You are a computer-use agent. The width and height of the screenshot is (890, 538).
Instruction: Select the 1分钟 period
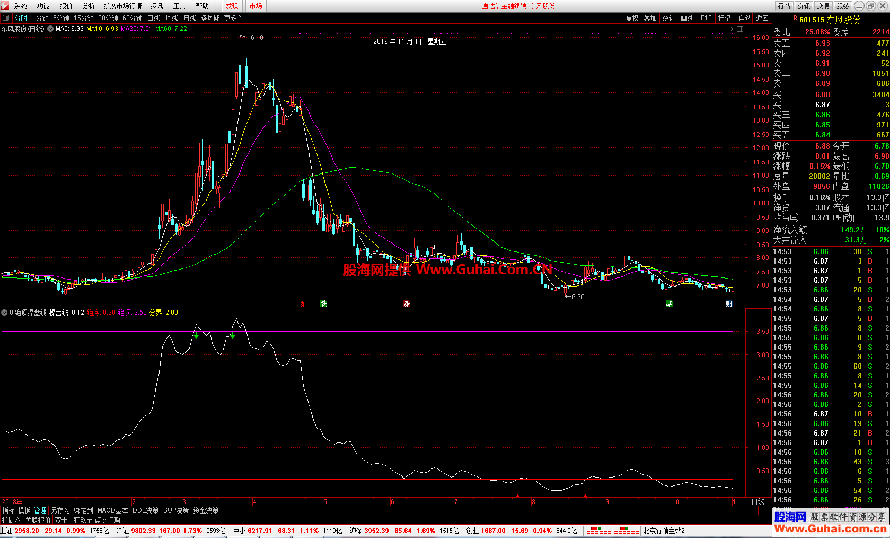(x=40, y=18)
